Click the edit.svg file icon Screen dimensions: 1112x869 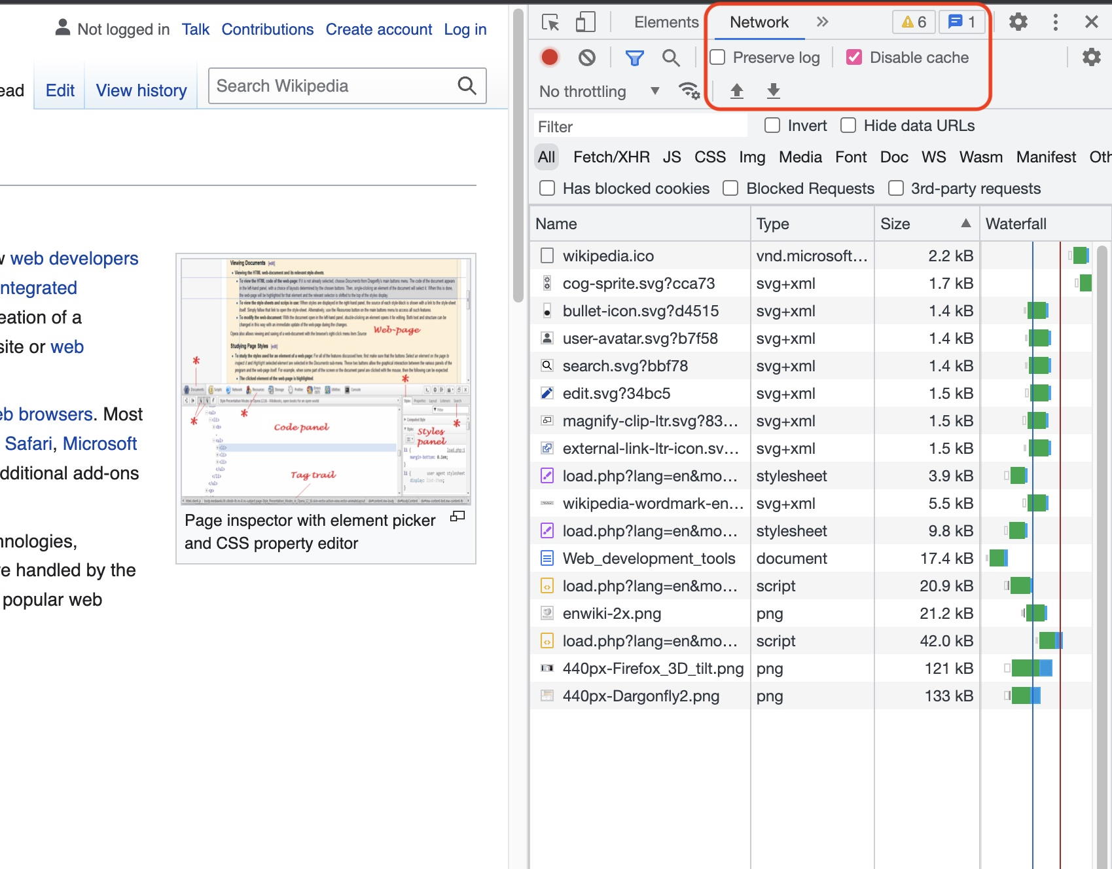click(x=547, y=393)
